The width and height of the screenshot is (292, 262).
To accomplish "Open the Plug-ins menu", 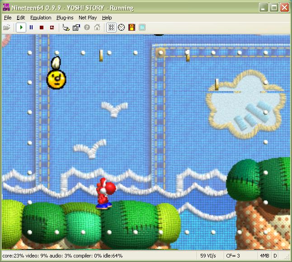I will pos(65,18).
